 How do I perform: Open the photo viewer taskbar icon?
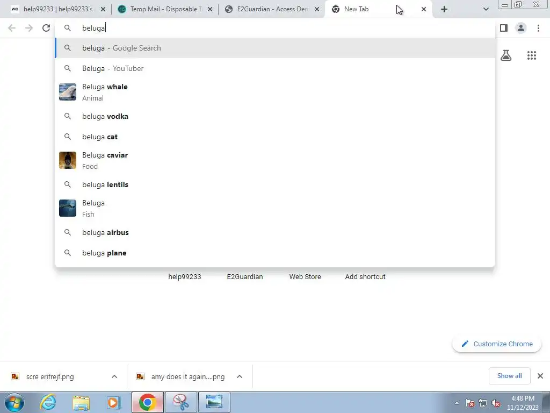point(214,402)
